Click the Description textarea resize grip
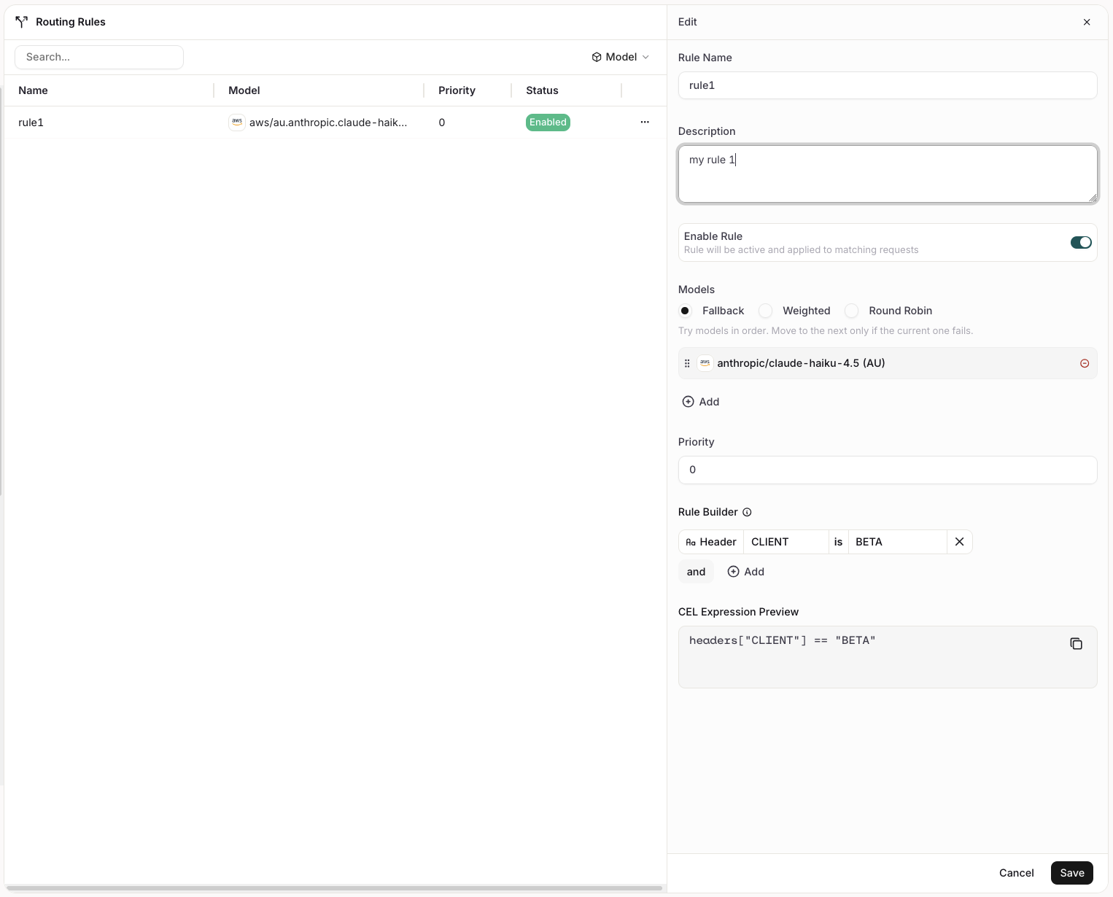 (x=1093, y=198)
